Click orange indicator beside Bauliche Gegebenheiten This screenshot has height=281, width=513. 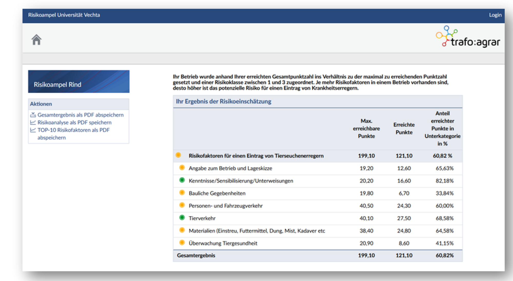(x=182, y=193)
